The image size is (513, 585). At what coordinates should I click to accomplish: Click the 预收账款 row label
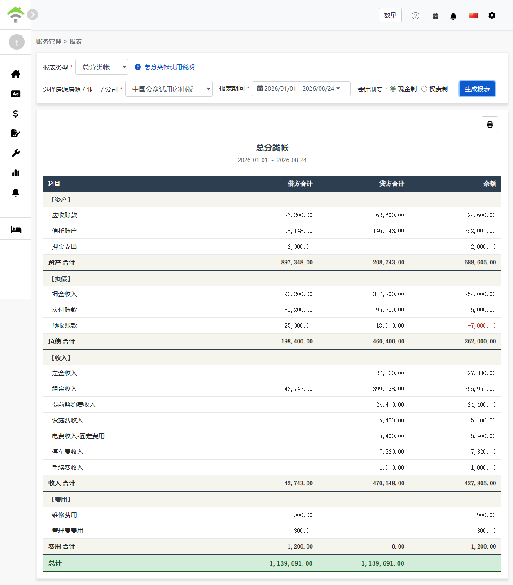[64, 325]
